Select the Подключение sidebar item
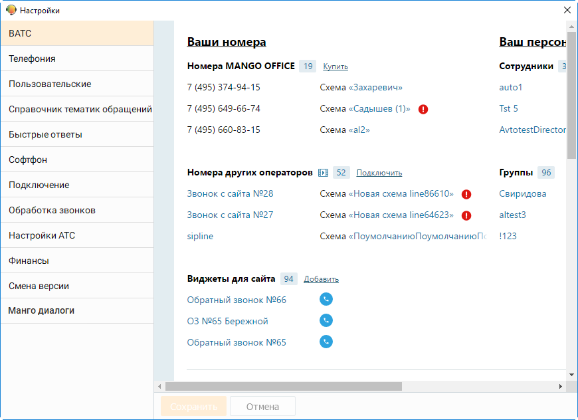This screenshot has height=420, width=578. pos(77,185)
